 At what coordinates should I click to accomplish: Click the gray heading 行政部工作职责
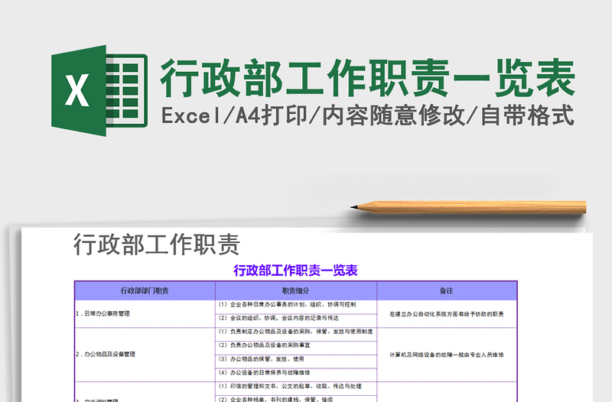coord(157,245)
